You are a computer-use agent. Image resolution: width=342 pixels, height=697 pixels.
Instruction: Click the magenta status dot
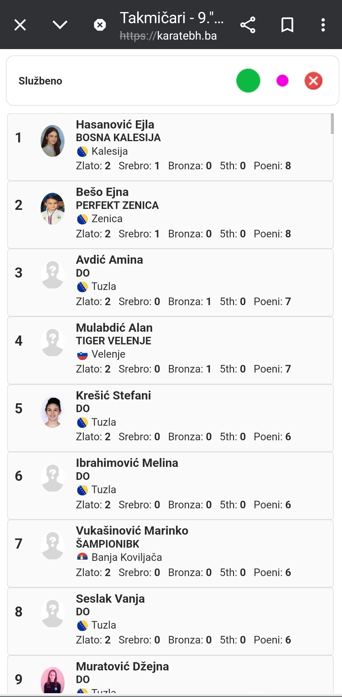282,81
